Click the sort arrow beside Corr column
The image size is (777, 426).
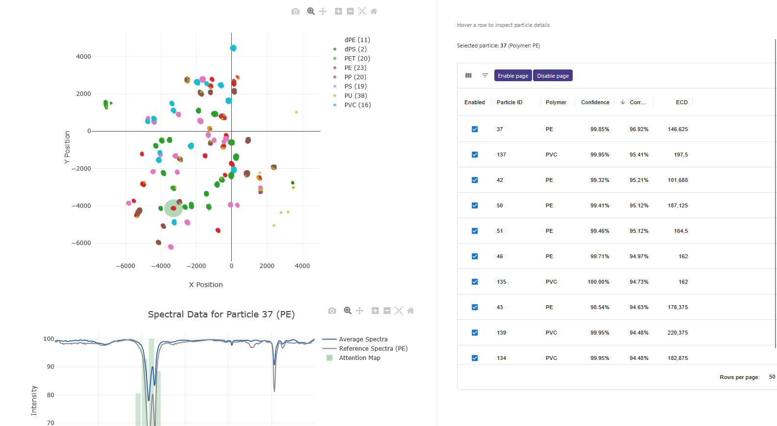point(623,102)
